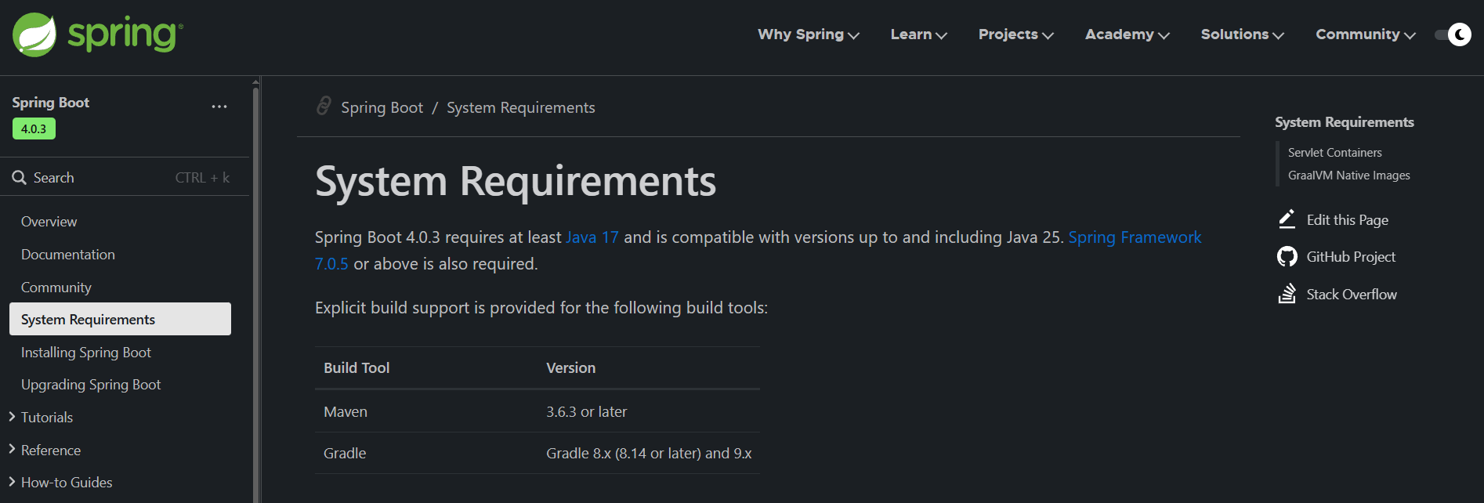Open Documentation in the sidebar
The height and width of the screenshot is (503, 1484).
tap(68, 255)
